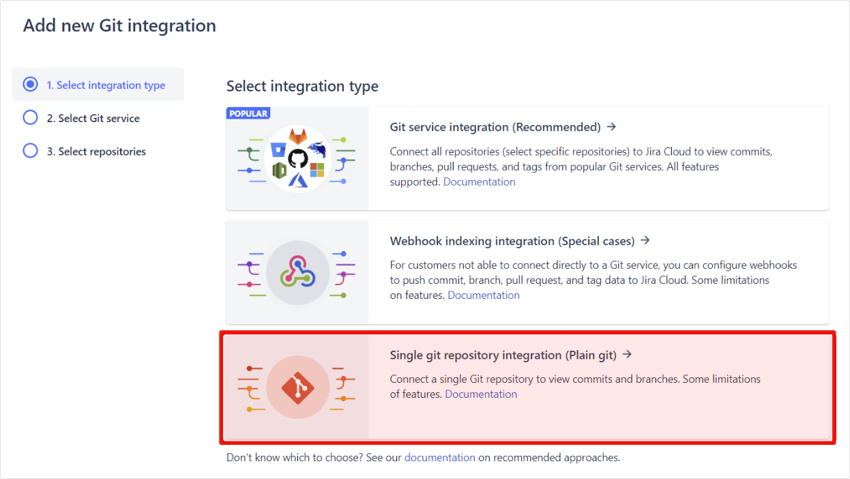The height and width of the screenshot is (479, 850).
Task: Click the Microsoft four-square logo
Action: point(317,169)
